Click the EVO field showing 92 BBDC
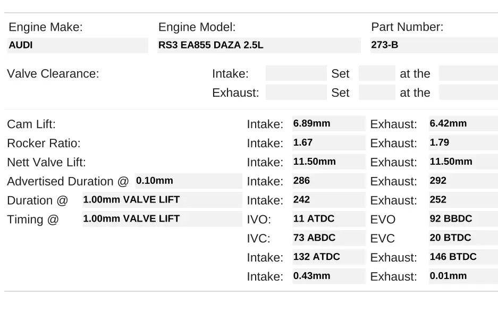This screenshot has height=312, width=498. click(463, 219)
